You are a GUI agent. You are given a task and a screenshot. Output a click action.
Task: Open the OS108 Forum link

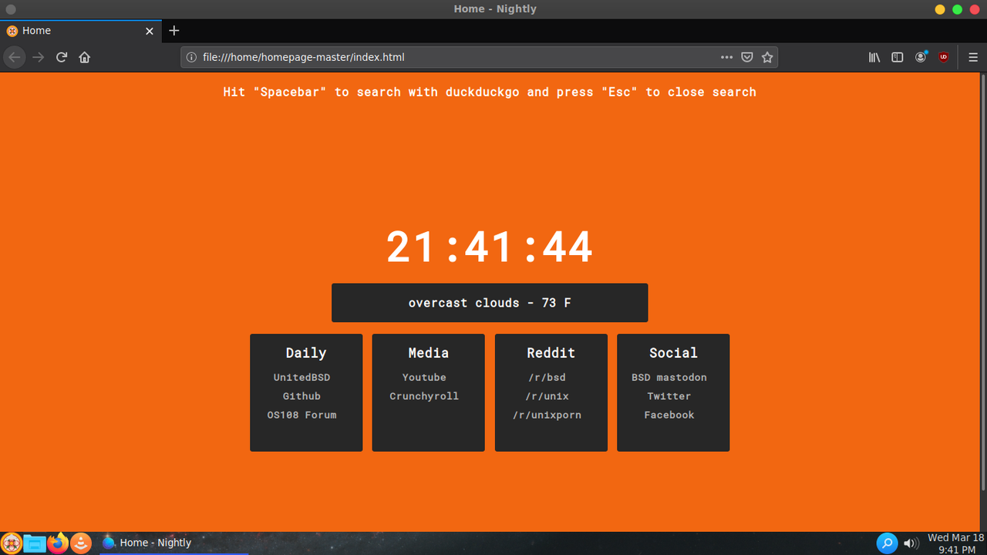click(x=301, y=415)
